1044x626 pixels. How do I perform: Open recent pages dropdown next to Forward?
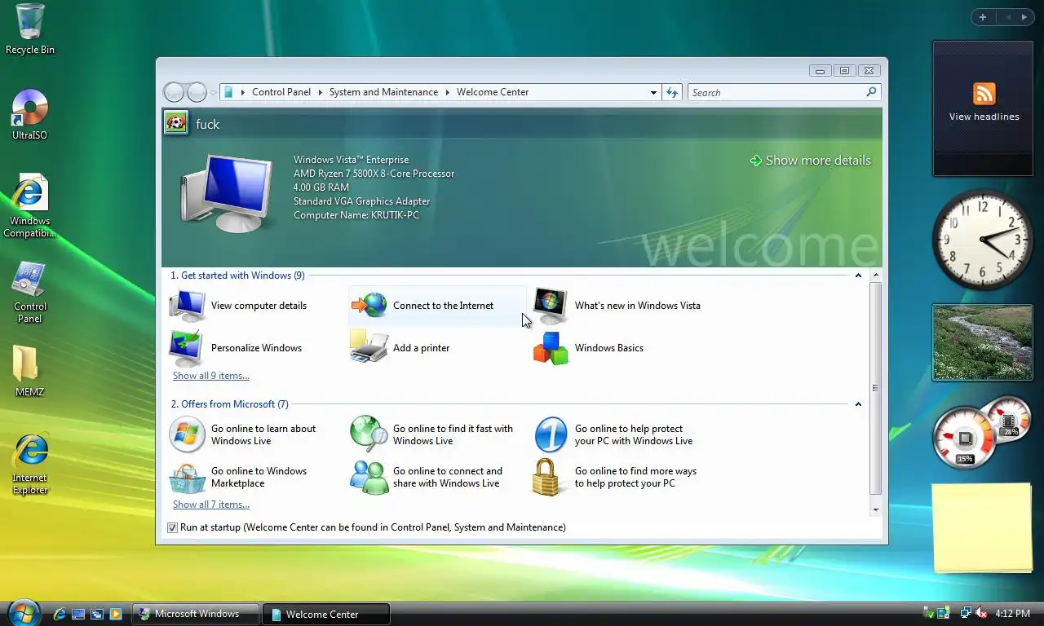[213, 93]
